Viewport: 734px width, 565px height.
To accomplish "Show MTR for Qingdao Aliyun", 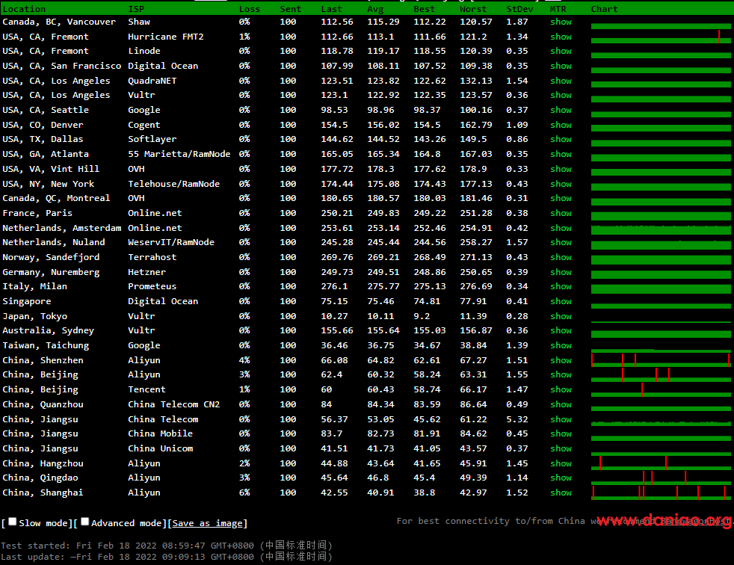I will 561,478.
